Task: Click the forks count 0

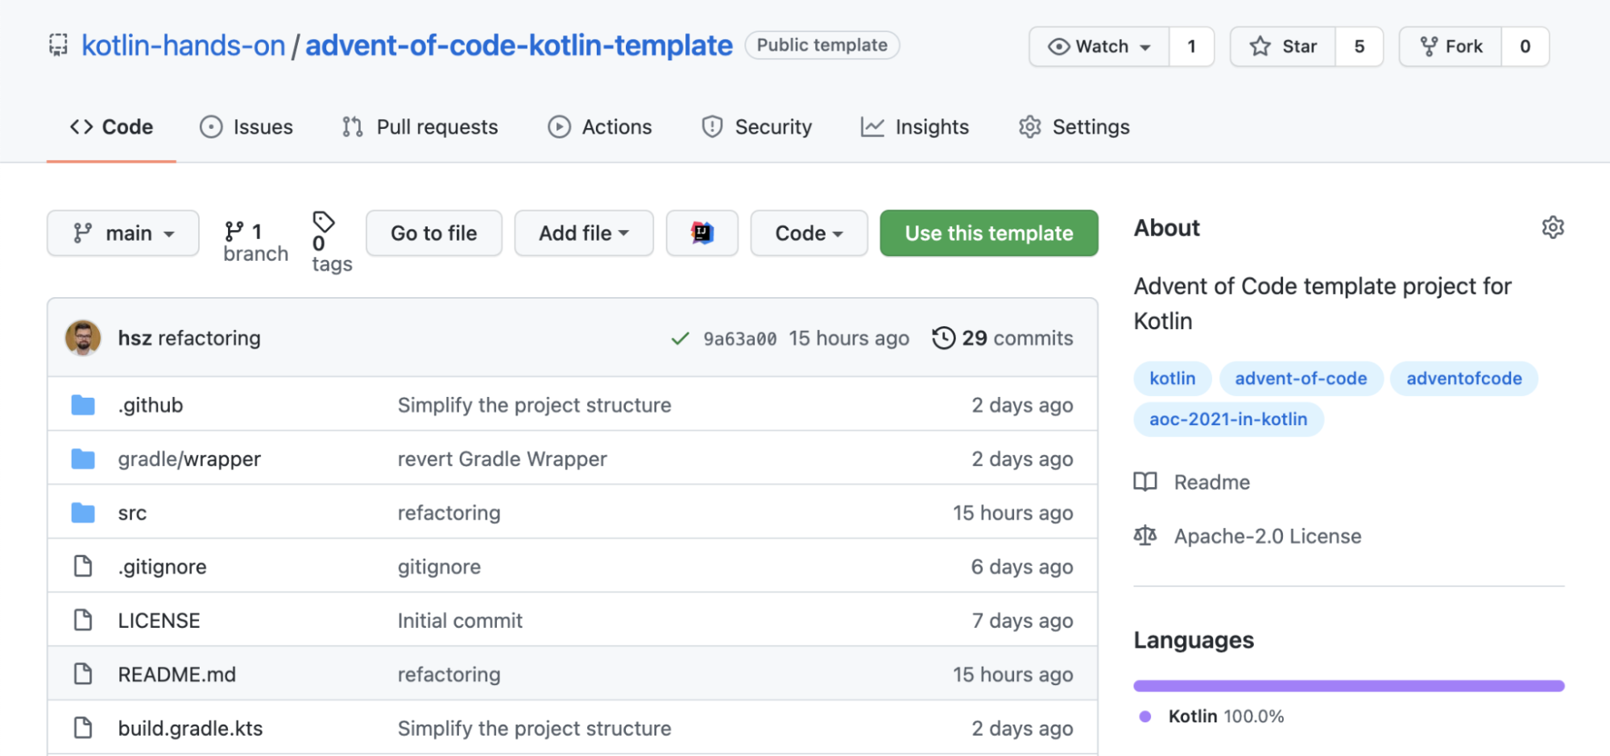Action: coord(1525,47)
